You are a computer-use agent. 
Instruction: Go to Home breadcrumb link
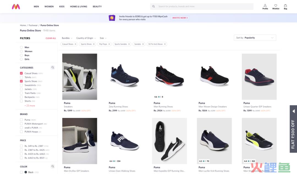(x=23, y=25)
